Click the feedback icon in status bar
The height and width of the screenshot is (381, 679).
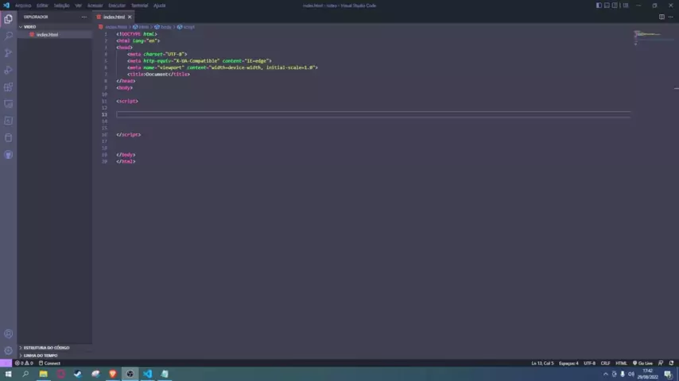pyautogui.click(x=661, y=364)
